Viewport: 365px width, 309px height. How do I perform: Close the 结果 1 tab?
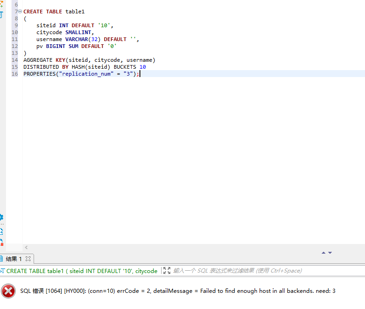[x=28, y=259]
